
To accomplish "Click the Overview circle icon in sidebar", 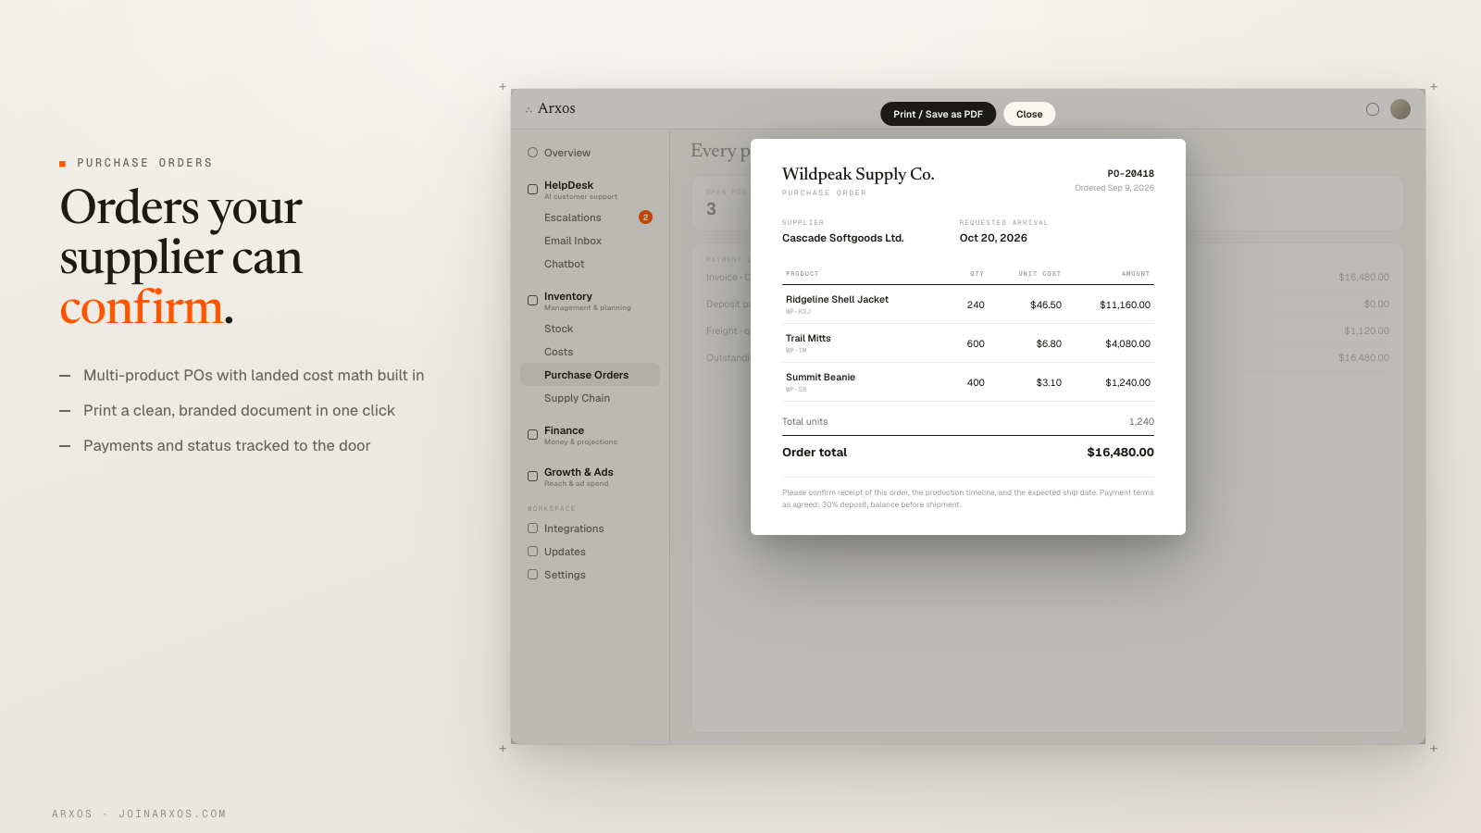I will coord(532,153).
